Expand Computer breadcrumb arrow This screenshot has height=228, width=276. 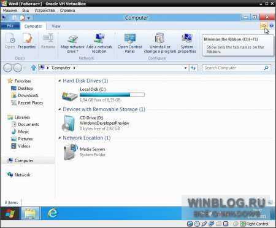(x=74, y=68)
